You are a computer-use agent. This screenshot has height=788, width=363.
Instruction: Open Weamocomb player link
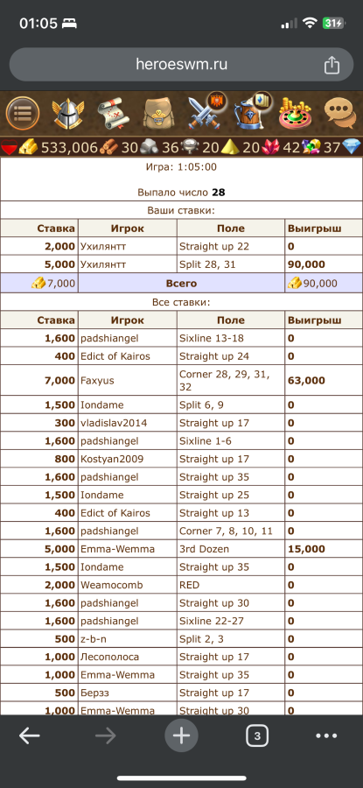(112, 585)
